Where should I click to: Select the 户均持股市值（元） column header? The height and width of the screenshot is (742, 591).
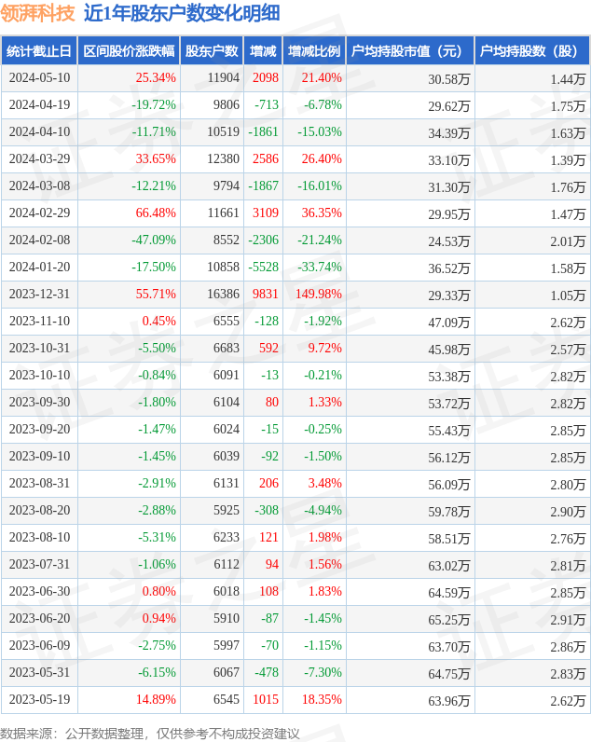coord(409,50)
